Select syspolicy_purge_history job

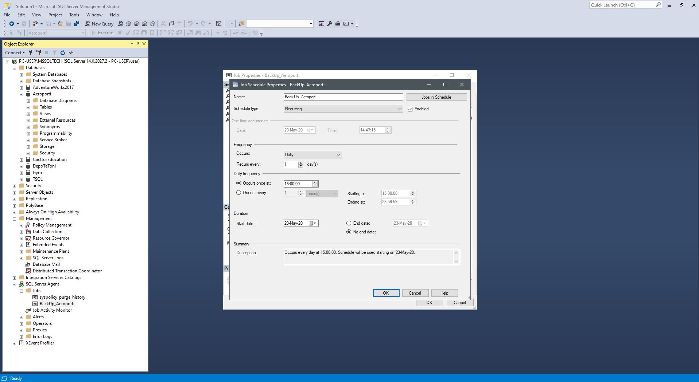[x=62, y=297]
